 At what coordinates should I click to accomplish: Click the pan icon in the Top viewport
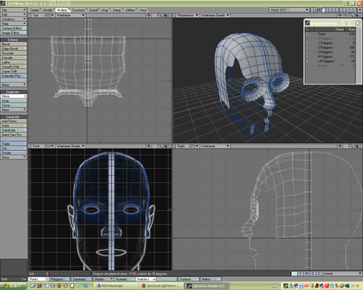pos(149,15)
